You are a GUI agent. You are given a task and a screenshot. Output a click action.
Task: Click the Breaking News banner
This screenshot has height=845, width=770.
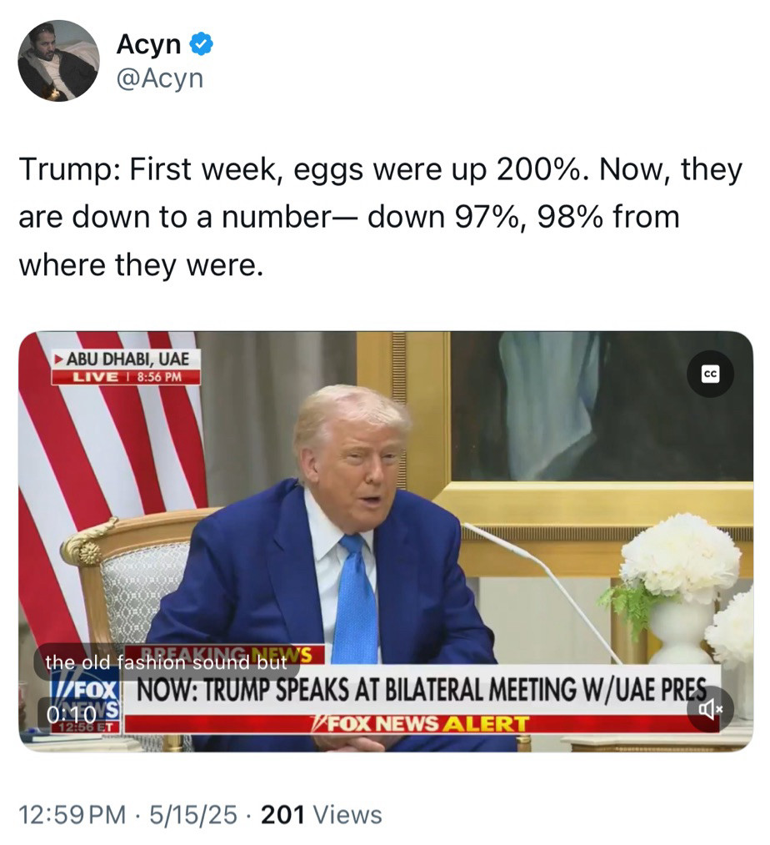[x=225, y=654]
